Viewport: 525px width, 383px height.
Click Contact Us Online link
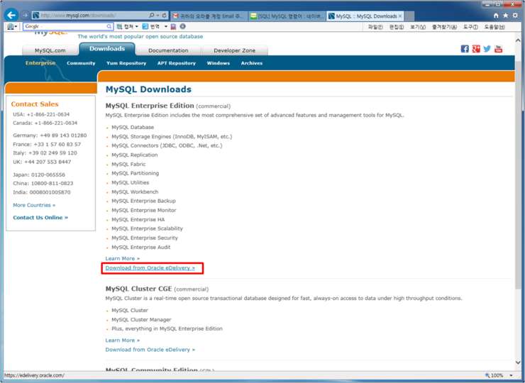pos(40,218)
